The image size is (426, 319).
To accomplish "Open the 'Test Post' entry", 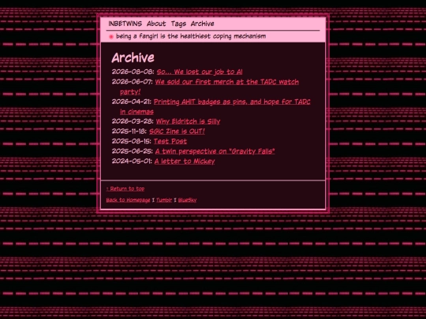I will click(170, 141).
